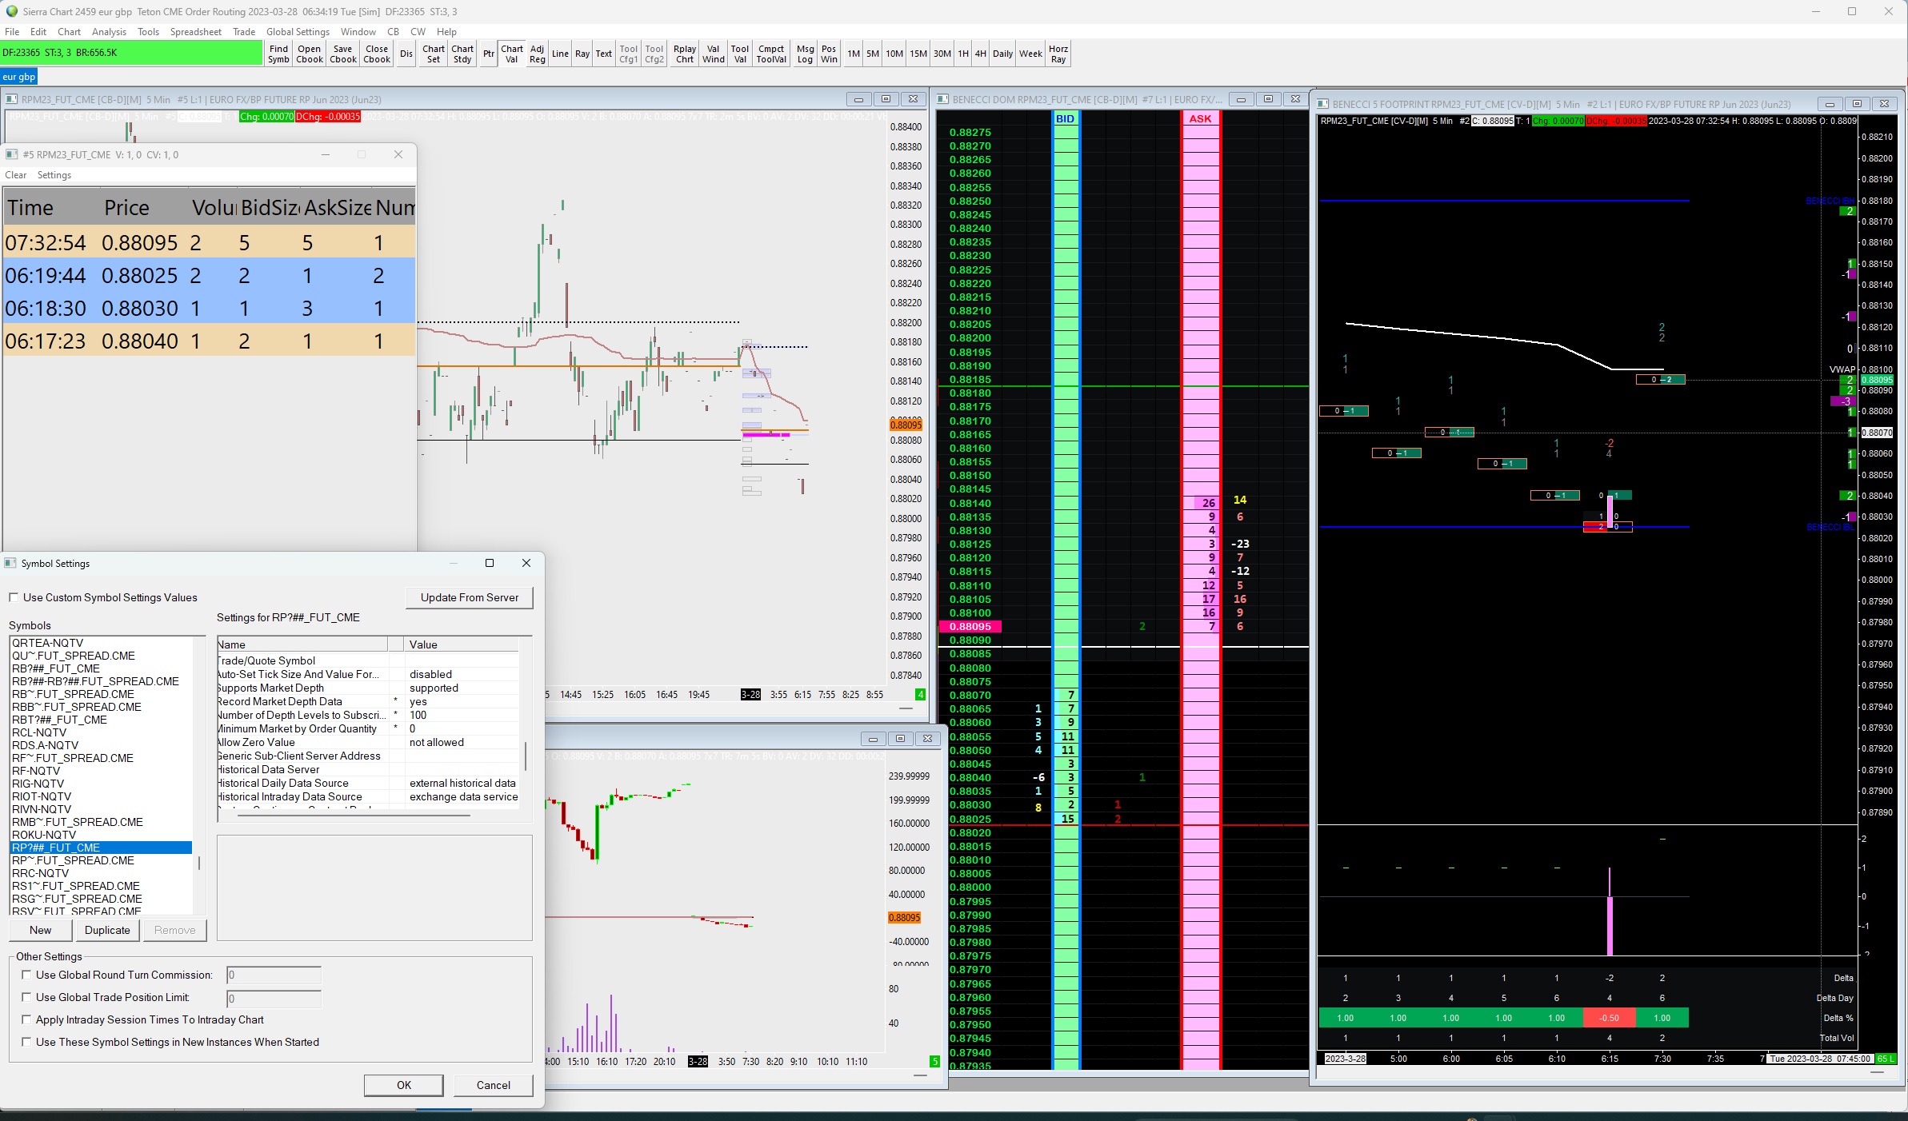The width and height of the screenshot is (1908, 1121).
Task: Activate the Horz Ray tool
Action: (x=1058, y=54)
